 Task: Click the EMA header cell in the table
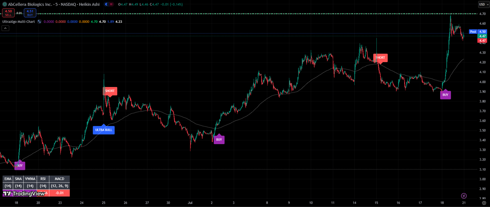coord(8,179)
